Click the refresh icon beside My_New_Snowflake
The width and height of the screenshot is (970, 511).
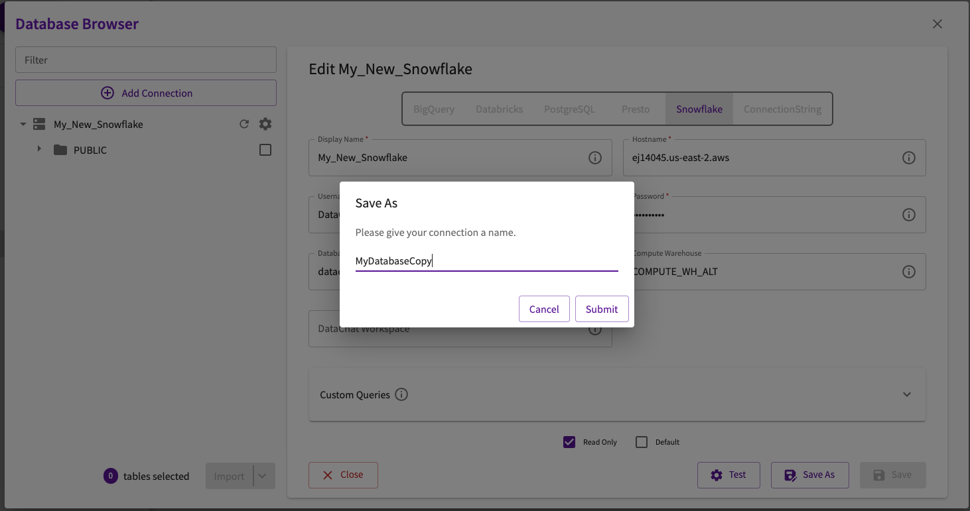click(244, 124)
